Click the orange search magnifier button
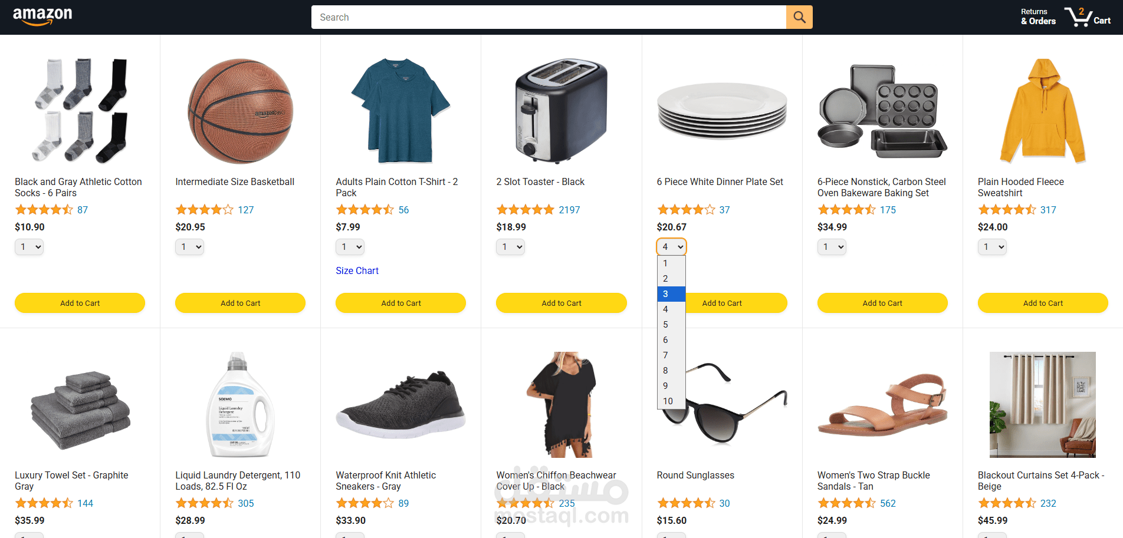Image resolution: width=1123 pixels, height=538 pixels. pos(799,17)
